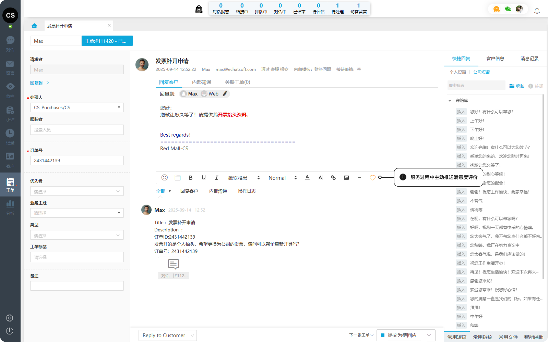Click the first 插入 button for 您好 greeting
The image size is (548, 342).
click(461, 112)
